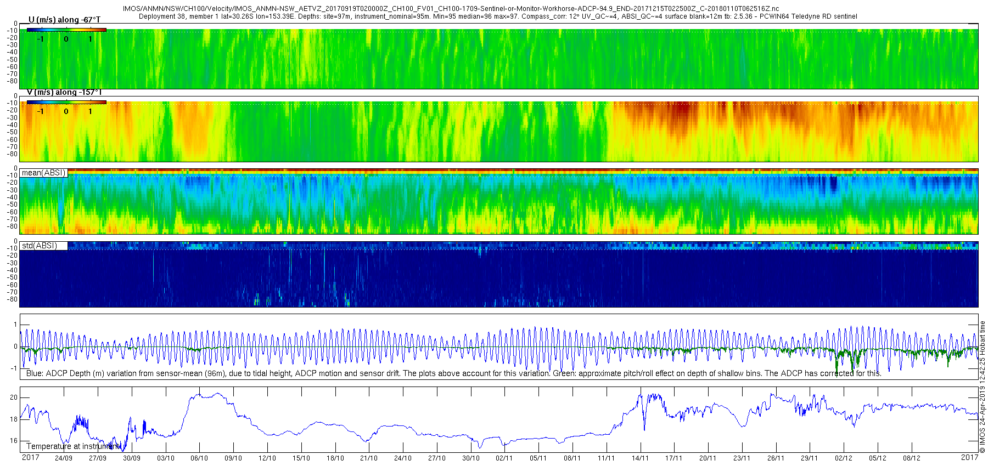Select the file path title line ending in .nc
This screenshot has height=466, width=988.
(451, 9)
